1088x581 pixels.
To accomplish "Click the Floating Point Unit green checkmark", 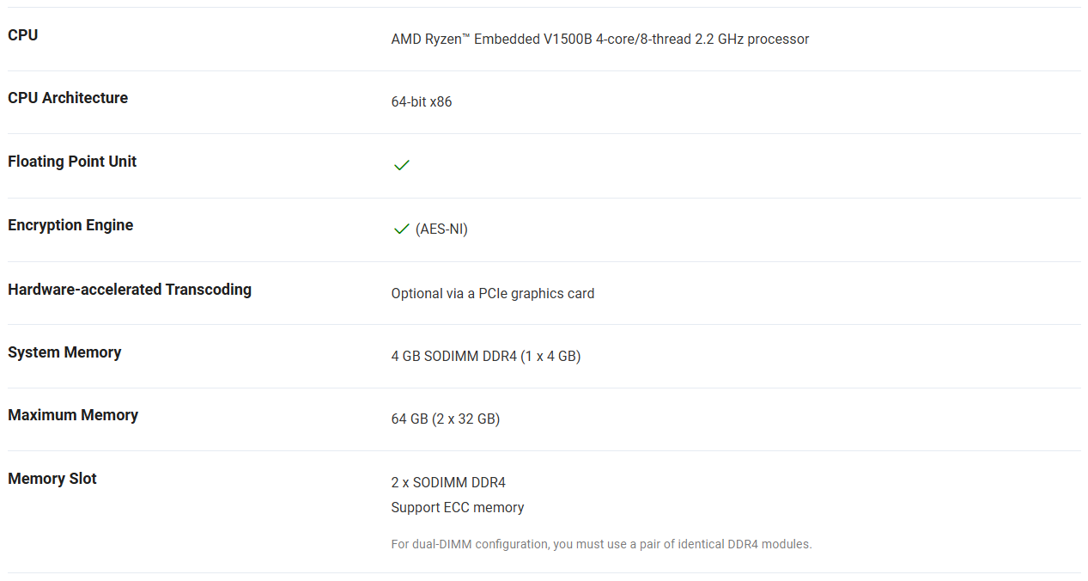I will click(x=401, y=165).
